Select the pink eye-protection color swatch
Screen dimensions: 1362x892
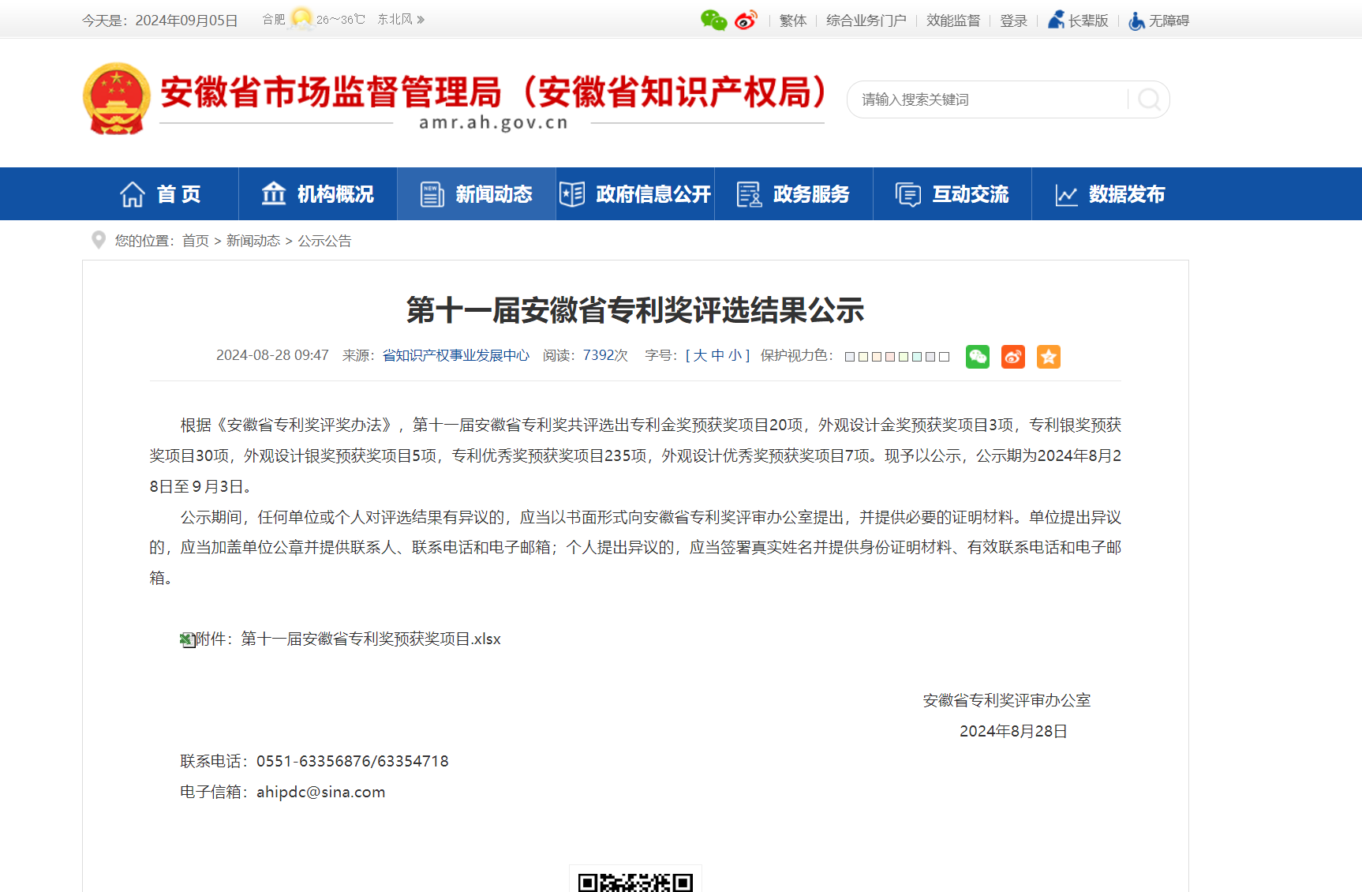point(890,357)
